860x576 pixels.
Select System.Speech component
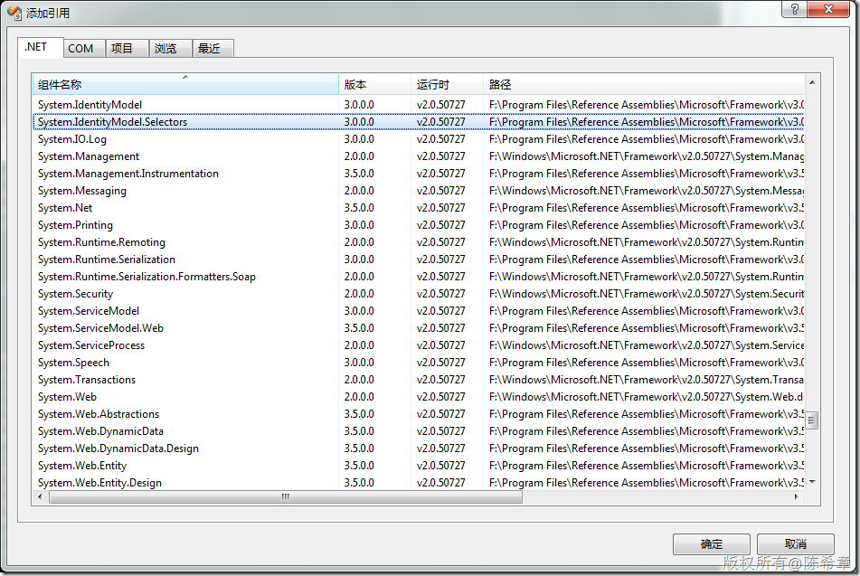419,363
